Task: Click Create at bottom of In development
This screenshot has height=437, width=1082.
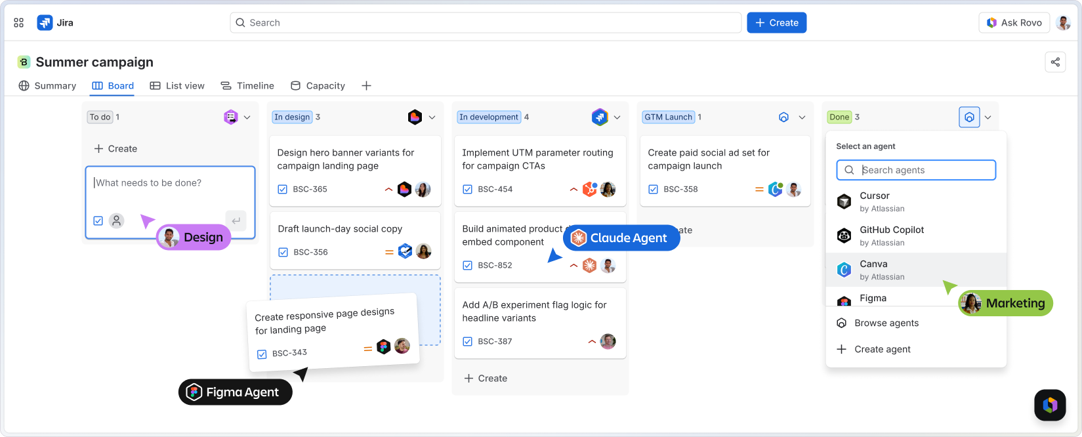Action: tap(486, 379)
